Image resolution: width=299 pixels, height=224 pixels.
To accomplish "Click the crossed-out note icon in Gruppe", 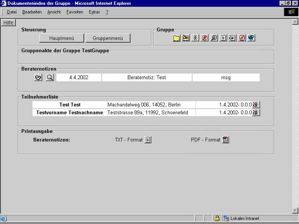I will (x=242, y=38).
